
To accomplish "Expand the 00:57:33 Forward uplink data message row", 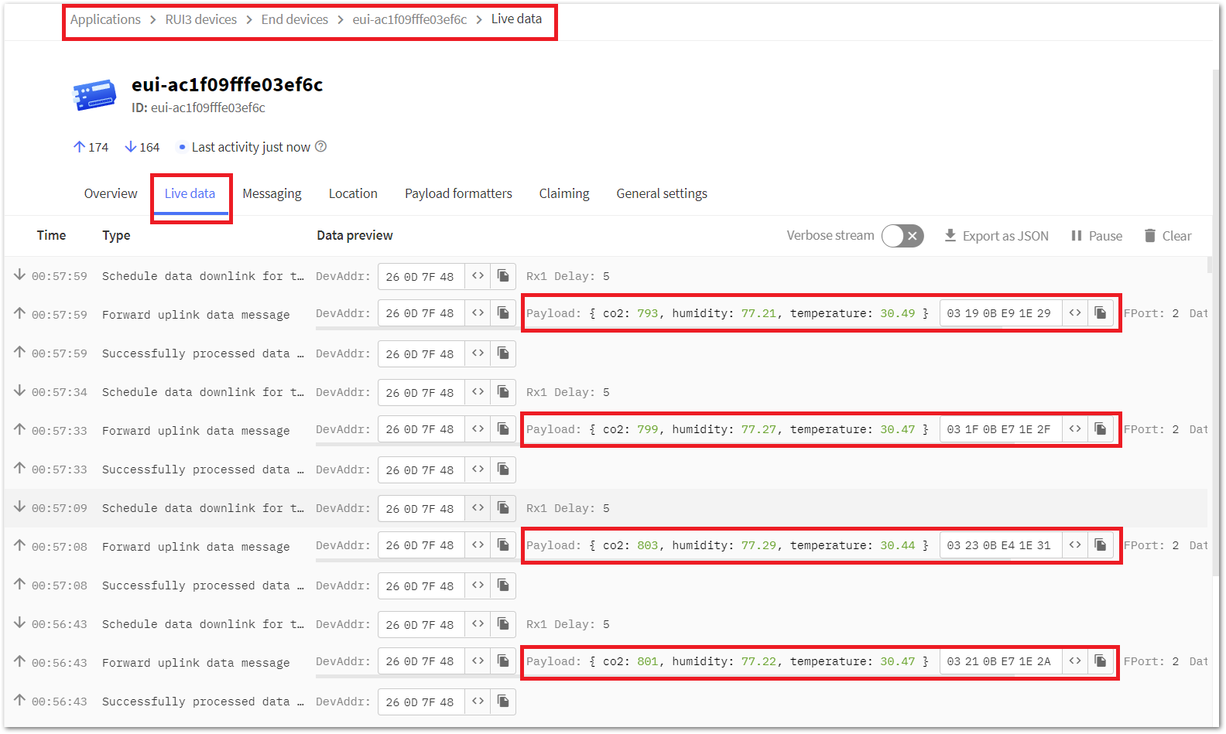I will click(196, 431).
